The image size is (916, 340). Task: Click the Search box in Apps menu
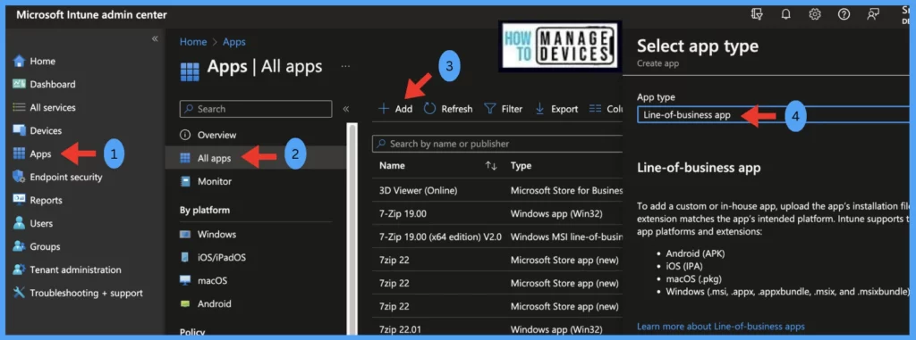256,109
